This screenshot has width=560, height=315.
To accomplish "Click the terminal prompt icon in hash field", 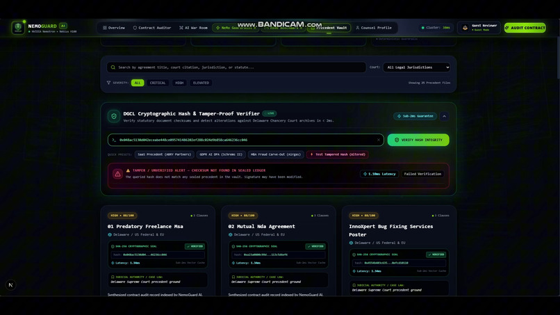I will pos(114,140).
